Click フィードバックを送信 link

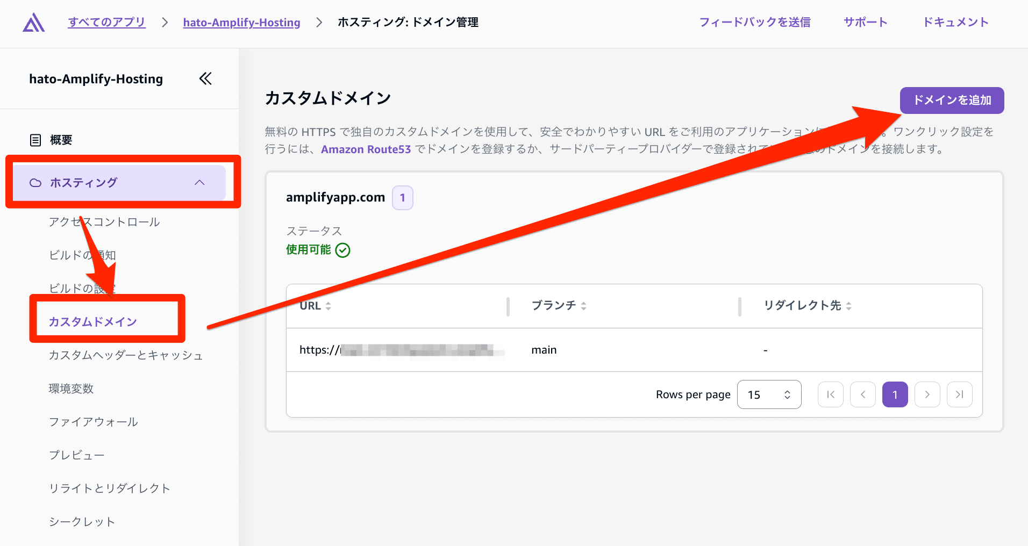[755, 22]
